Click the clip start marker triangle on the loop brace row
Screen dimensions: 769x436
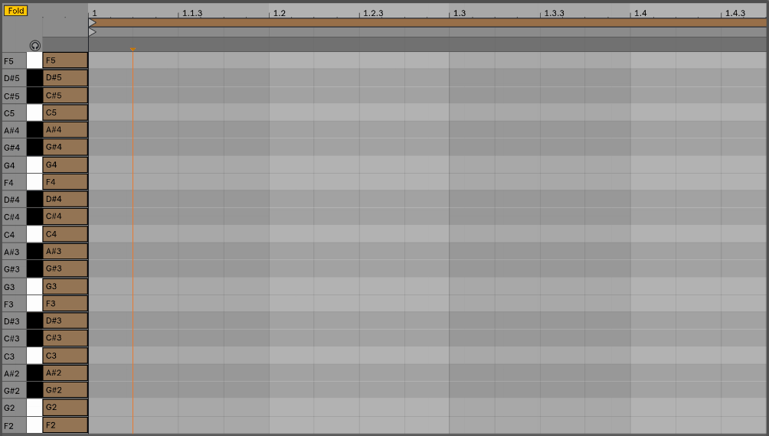92,22
